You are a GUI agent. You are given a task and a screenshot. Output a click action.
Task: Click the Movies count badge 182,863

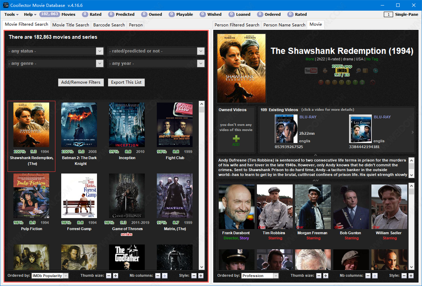[x=49, y=14]
